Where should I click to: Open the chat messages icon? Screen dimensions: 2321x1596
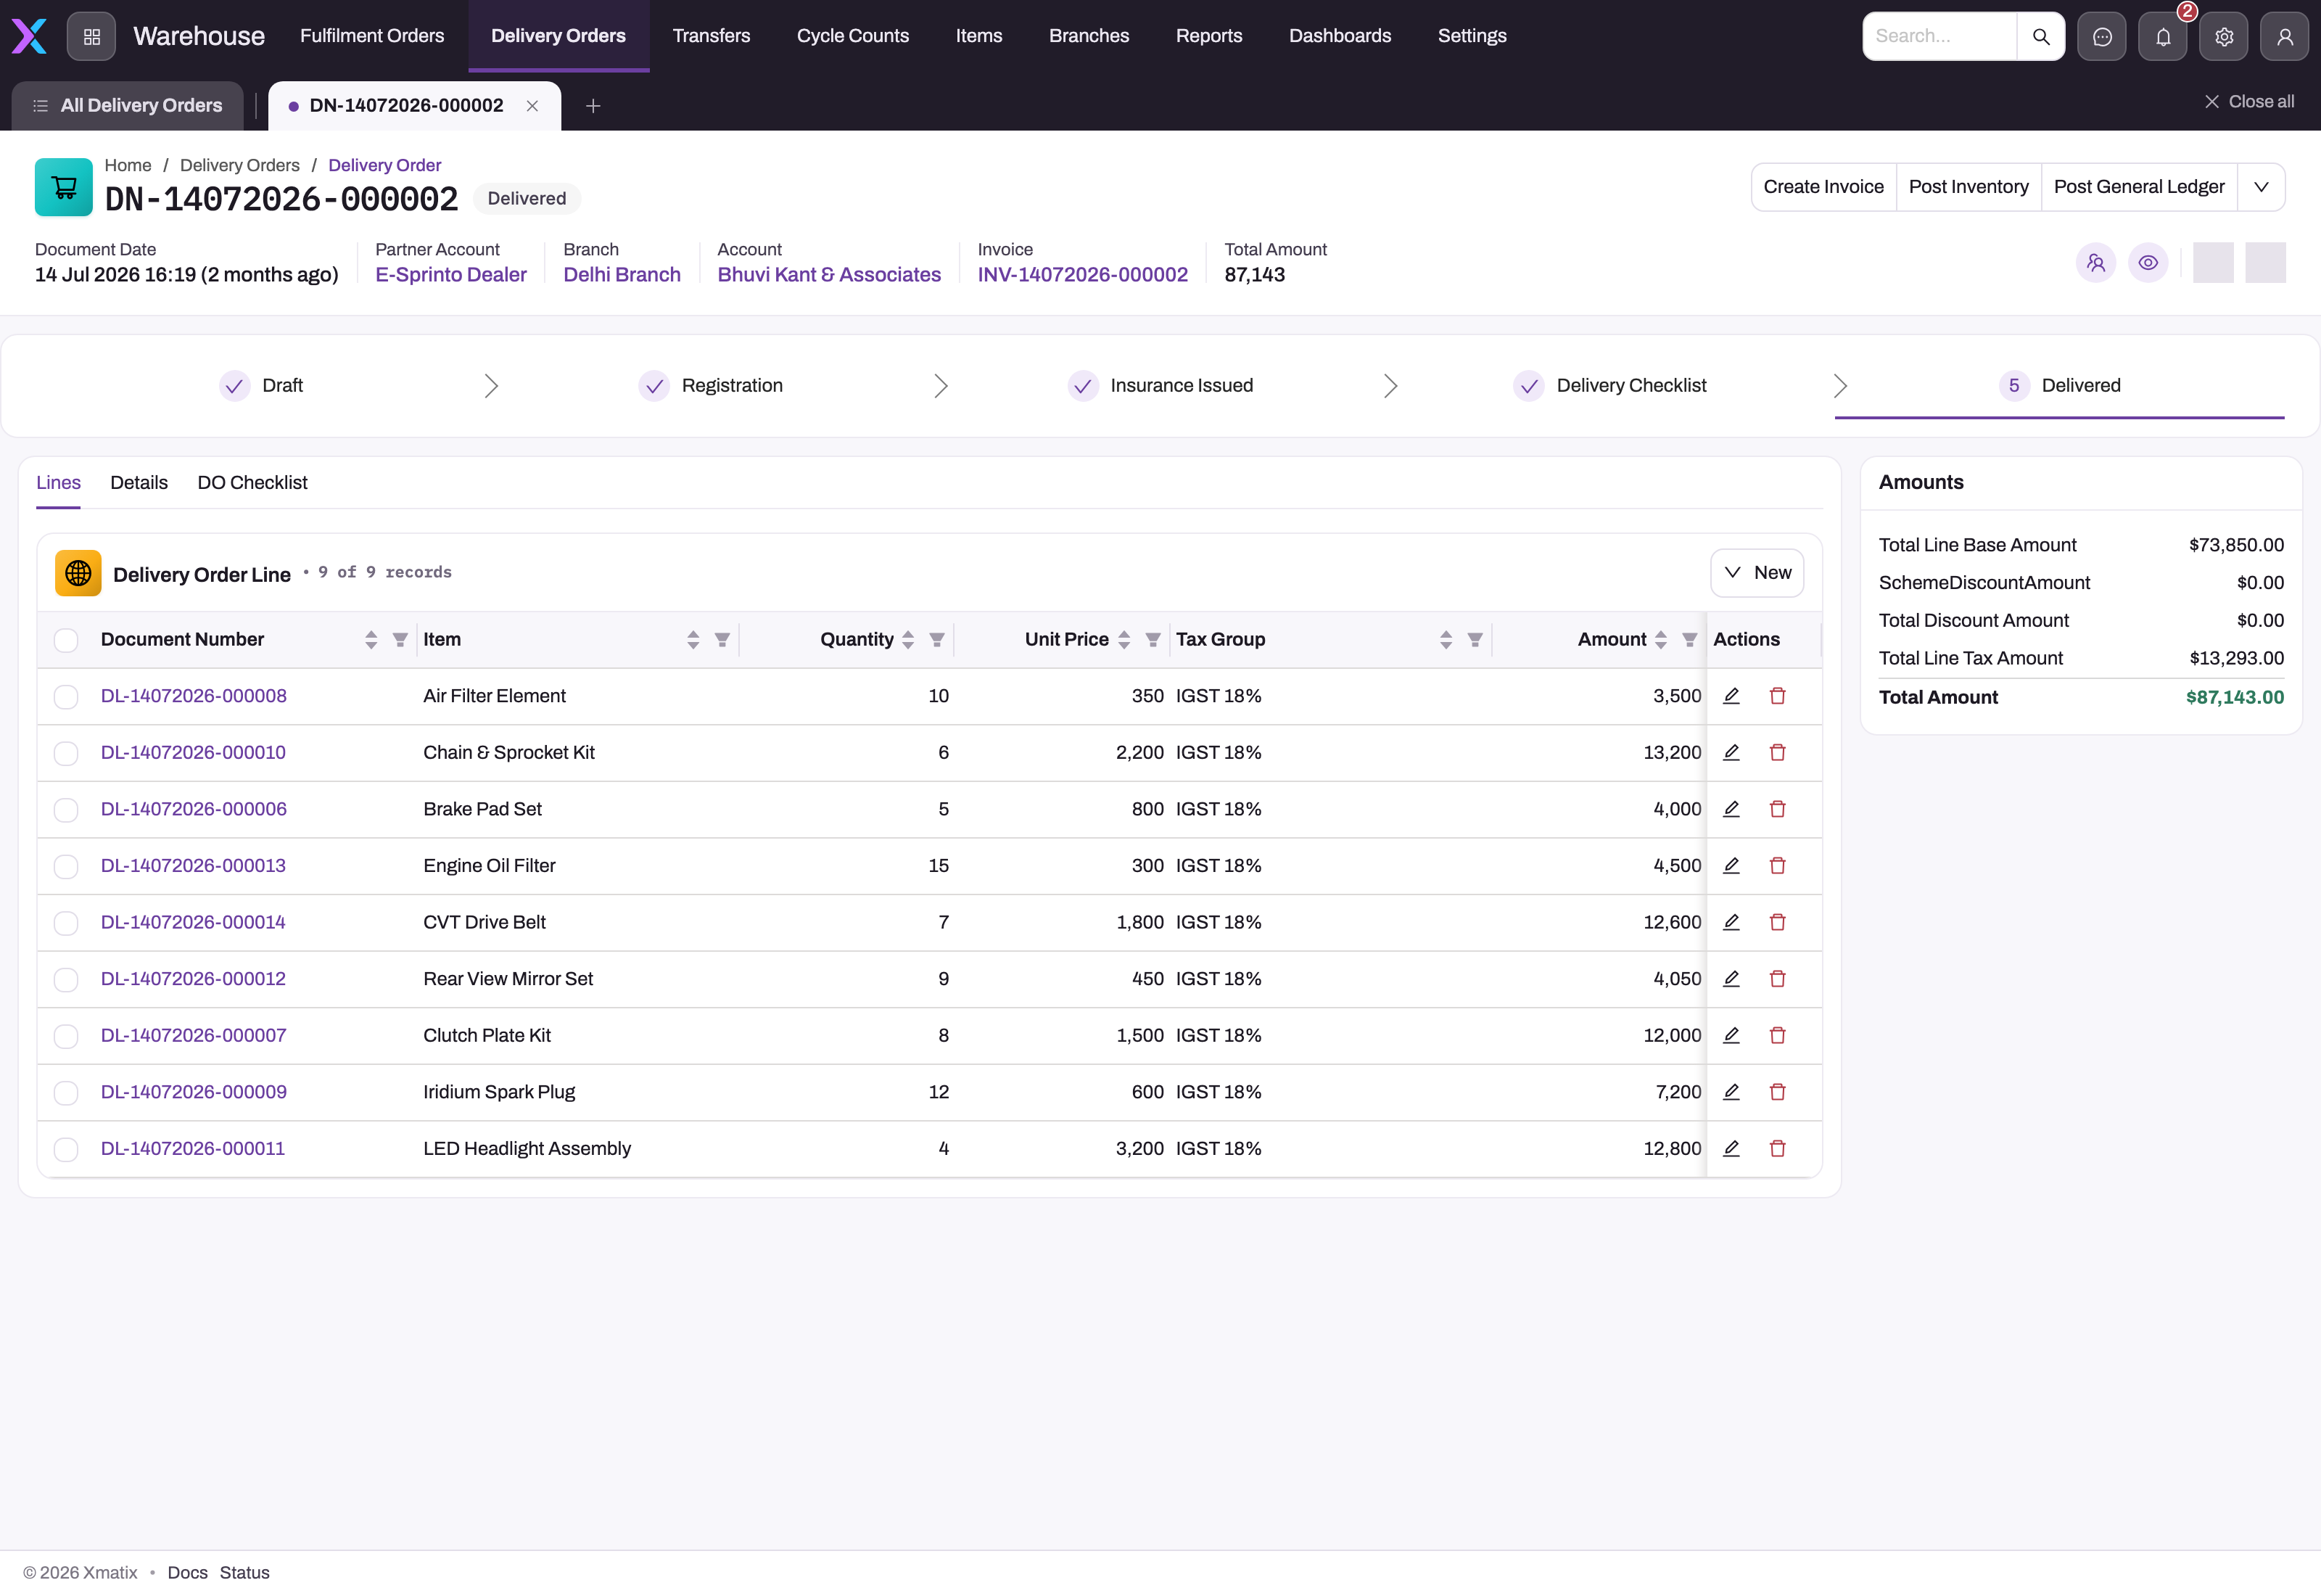coord(2101,36)
